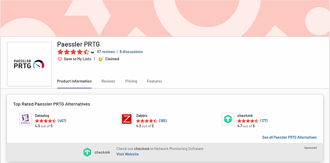Click checkmk's 4.7 out of 5 text
330x163 pixels.
pyautogui.click(x=246, y=126)
